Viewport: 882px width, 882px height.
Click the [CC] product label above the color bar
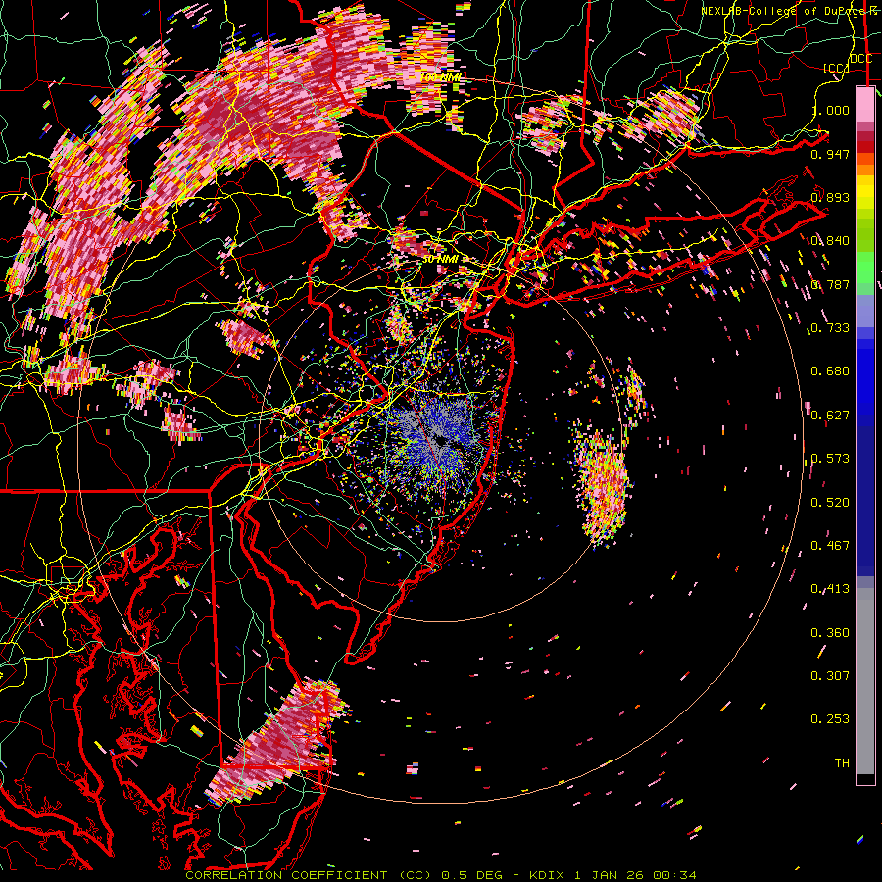pos(835,68)
